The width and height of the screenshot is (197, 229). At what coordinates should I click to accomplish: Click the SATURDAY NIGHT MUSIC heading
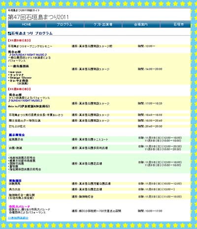pos(28,55)
